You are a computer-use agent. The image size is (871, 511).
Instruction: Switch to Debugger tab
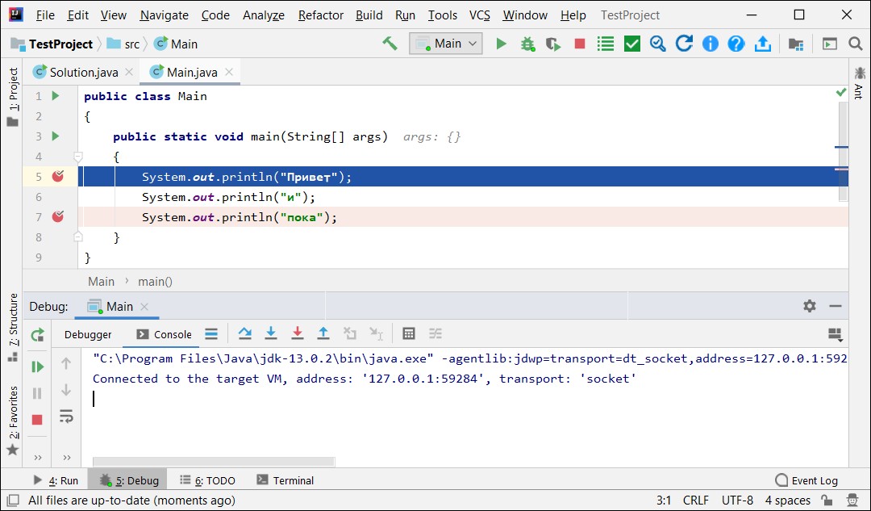(x=88, y=334)
